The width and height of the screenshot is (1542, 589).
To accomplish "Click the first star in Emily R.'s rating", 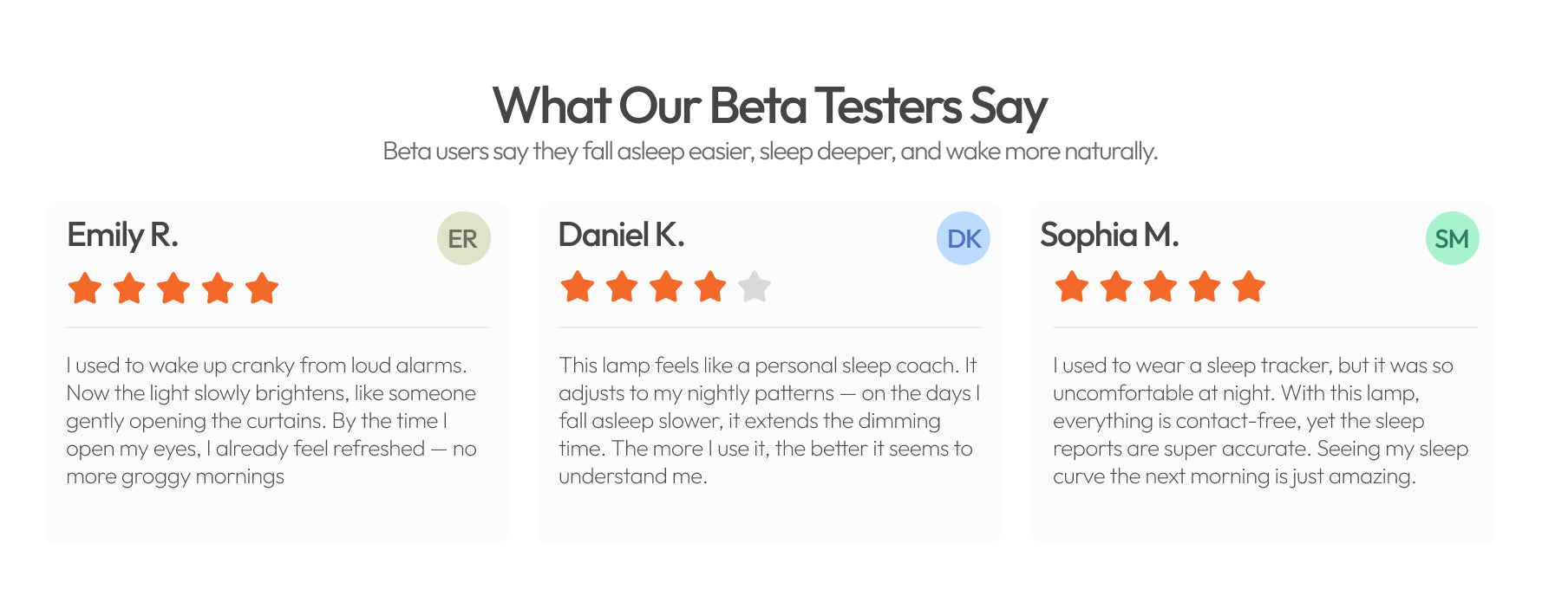I will click(x=85, y=288).
